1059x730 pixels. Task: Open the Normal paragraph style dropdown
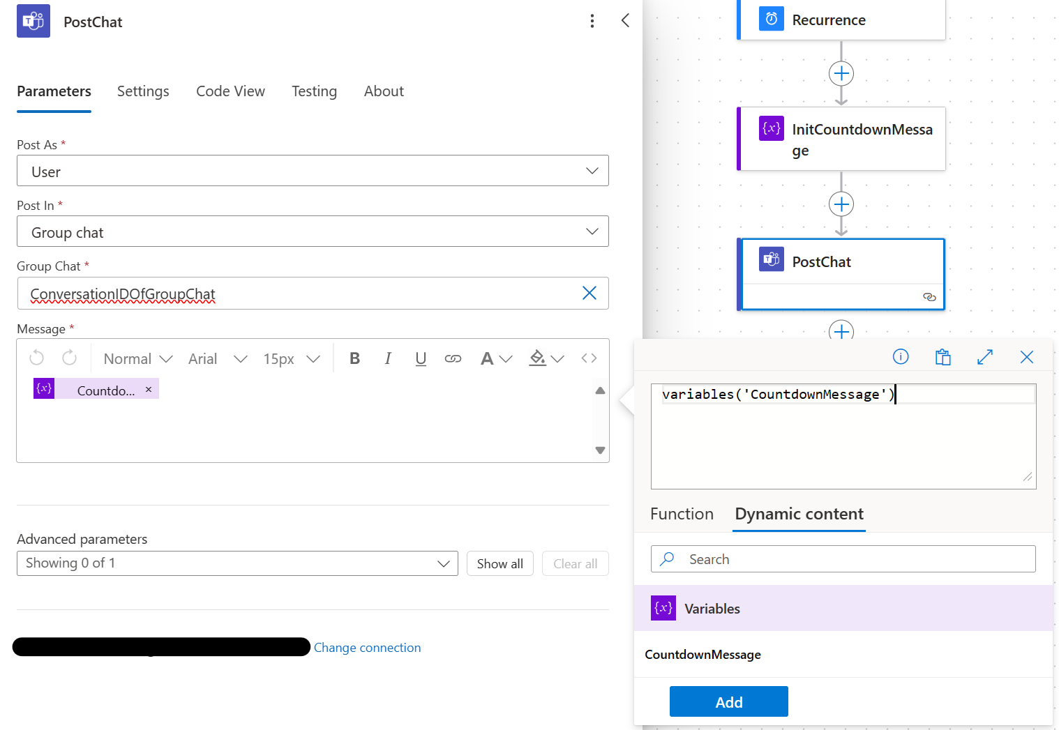pos(138,358)
